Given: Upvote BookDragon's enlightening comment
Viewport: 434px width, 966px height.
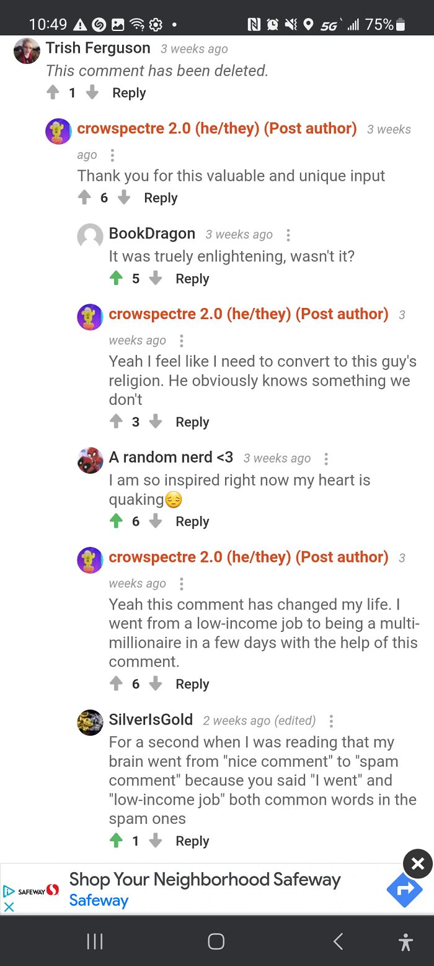Looking at the screenshot, I should [116, 279].
